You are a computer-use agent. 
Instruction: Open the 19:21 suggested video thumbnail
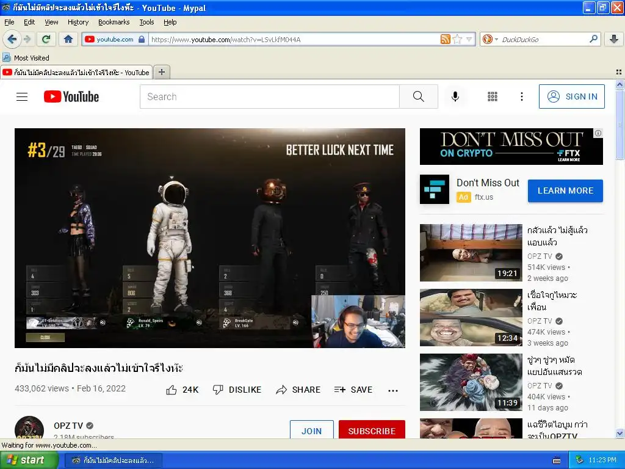[471, 253]
